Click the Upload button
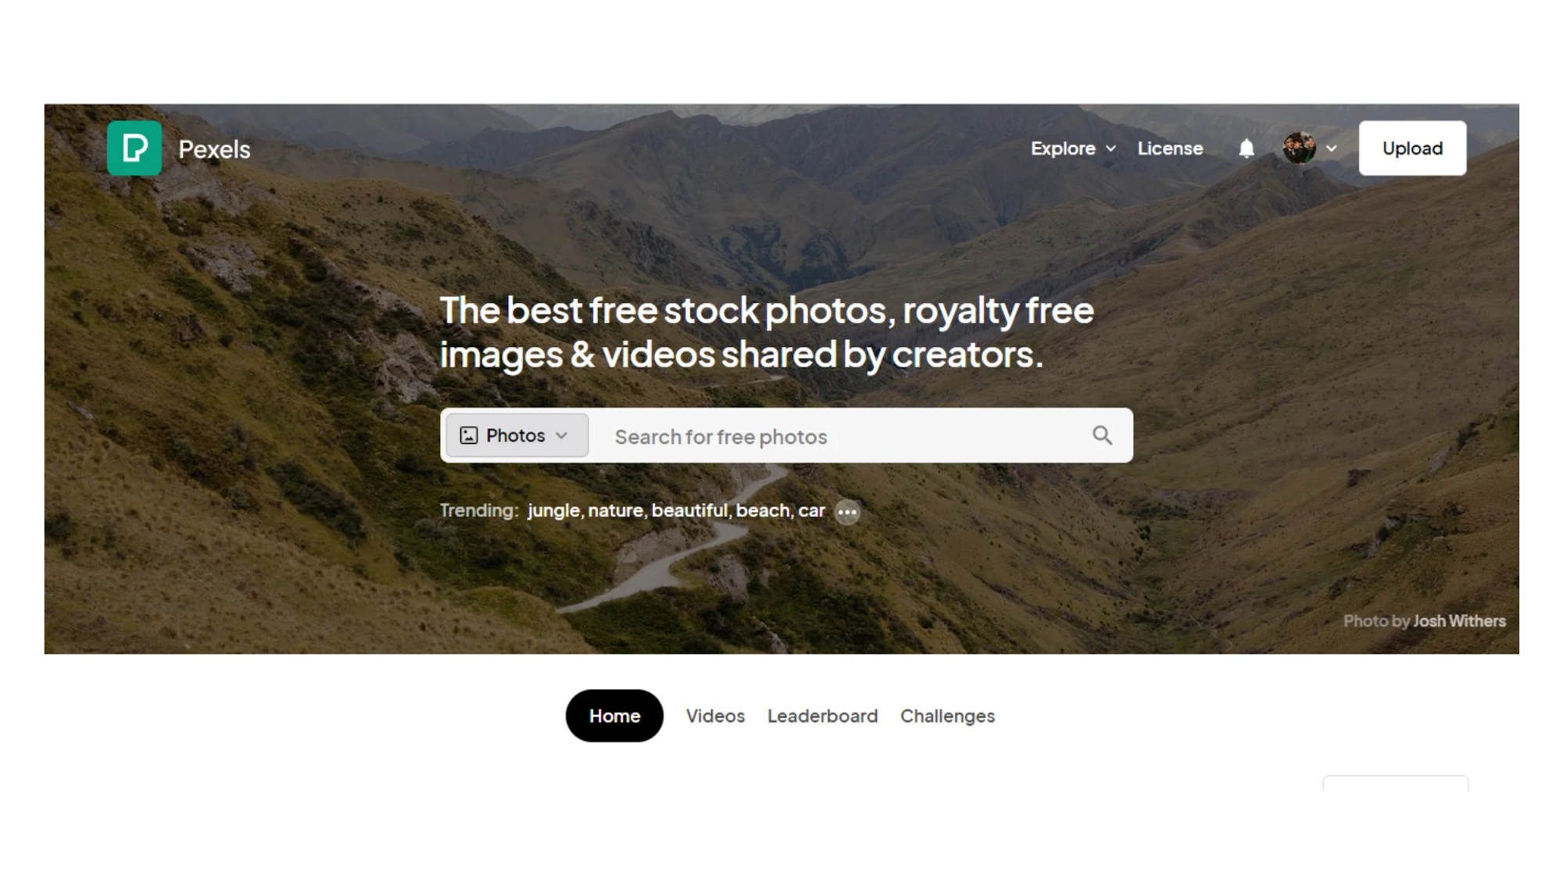The width and height of the screenshot is (1563, 879). tap(1412, 148)
